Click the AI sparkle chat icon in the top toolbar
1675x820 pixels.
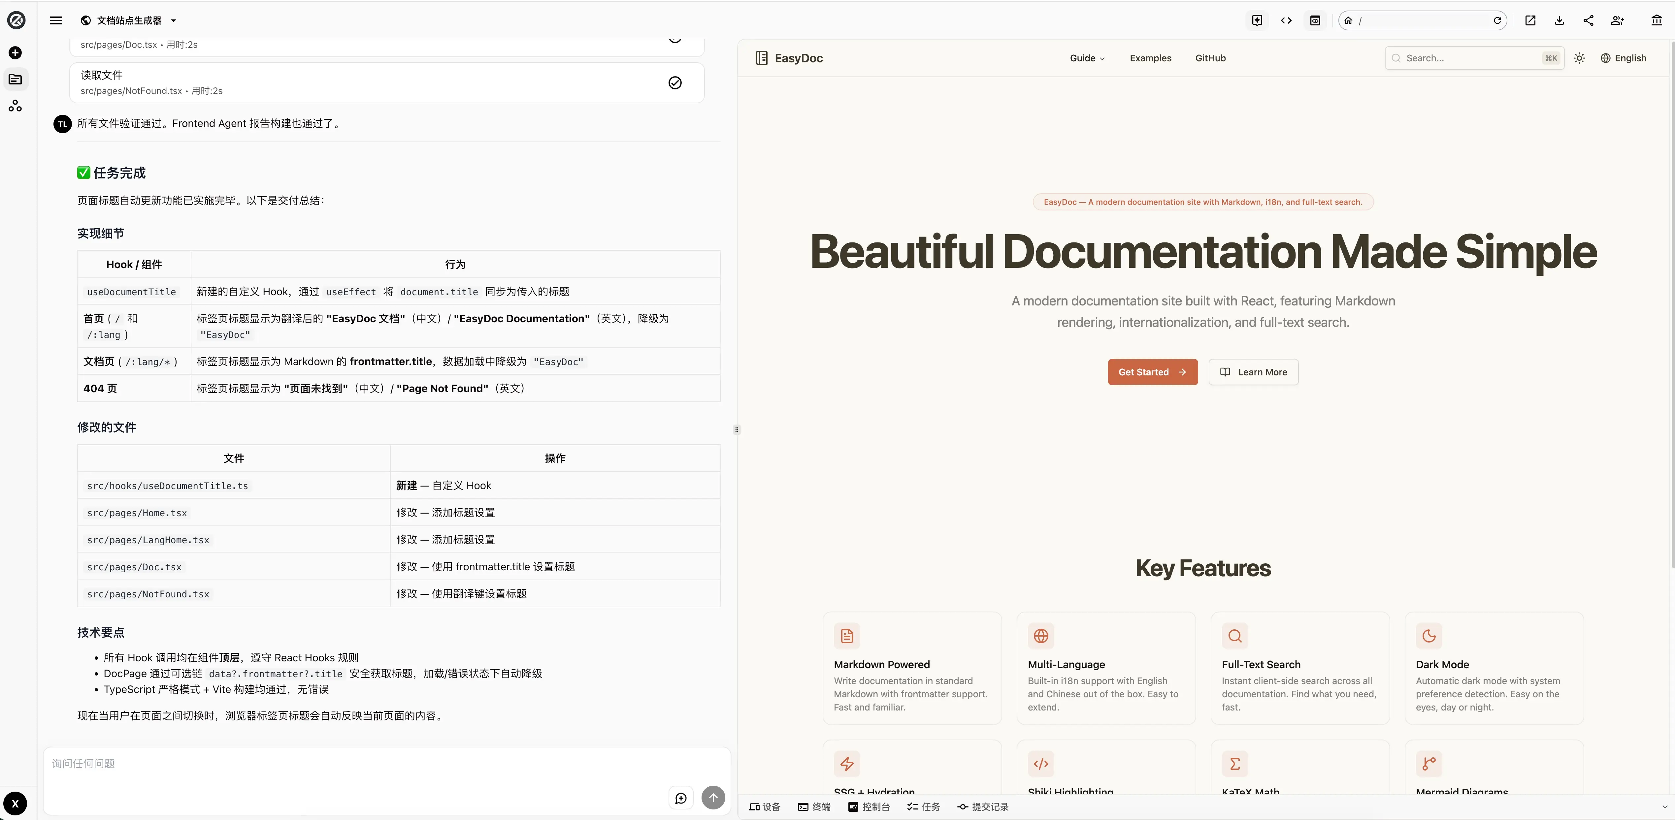[1258, 20]
